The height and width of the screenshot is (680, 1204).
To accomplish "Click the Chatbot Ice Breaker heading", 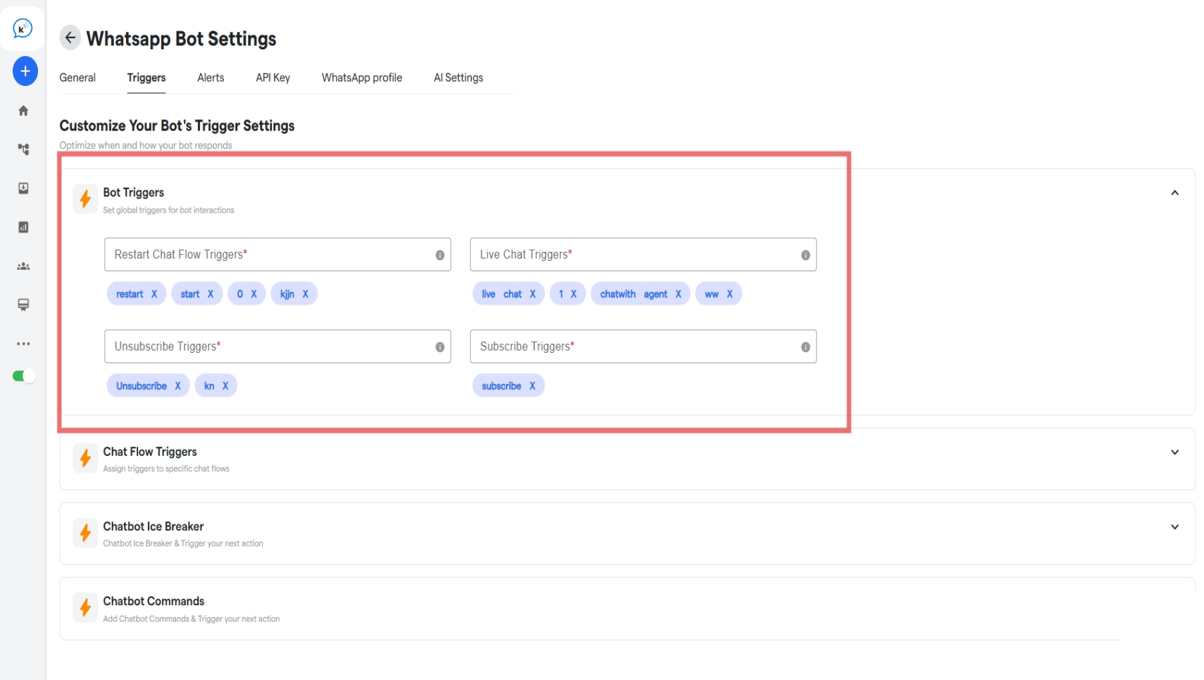I will click(x=153, y=527).
